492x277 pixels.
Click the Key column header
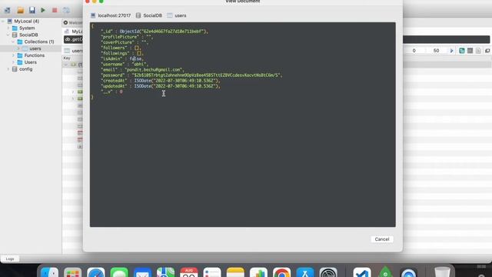pos(67,58)
